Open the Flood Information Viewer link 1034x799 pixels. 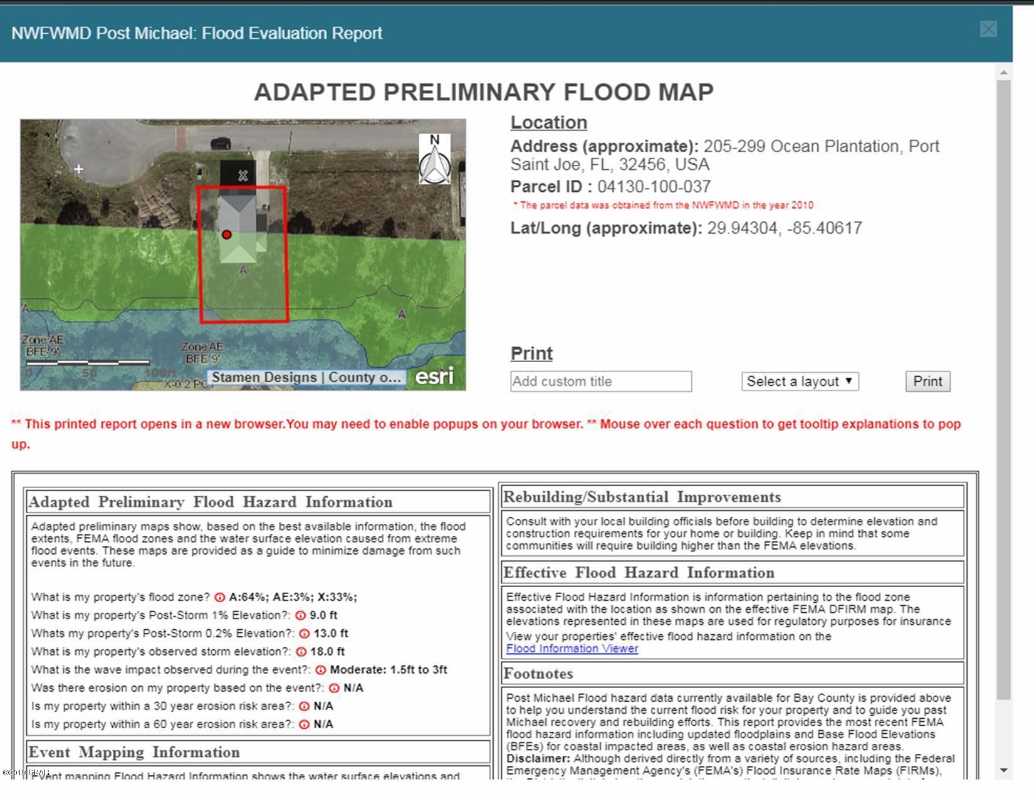572,649
